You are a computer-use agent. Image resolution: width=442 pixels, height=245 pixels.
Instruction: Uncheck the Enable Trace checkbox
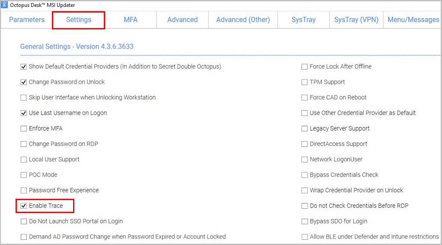point(24,206)
